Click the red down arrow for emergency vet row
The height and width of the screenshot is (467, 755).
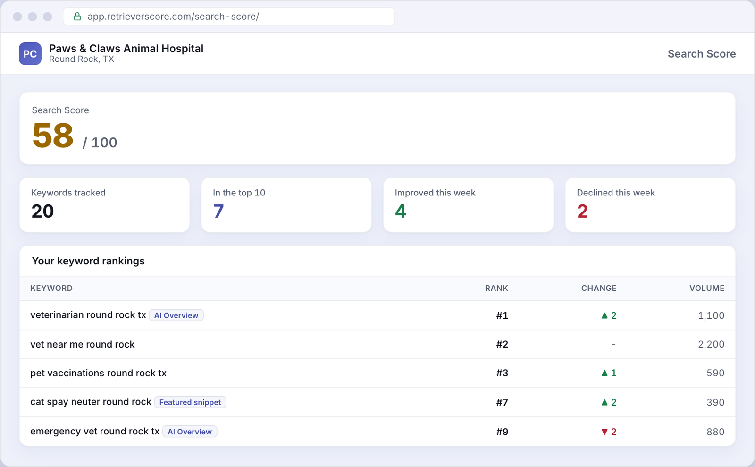[604, 432]
